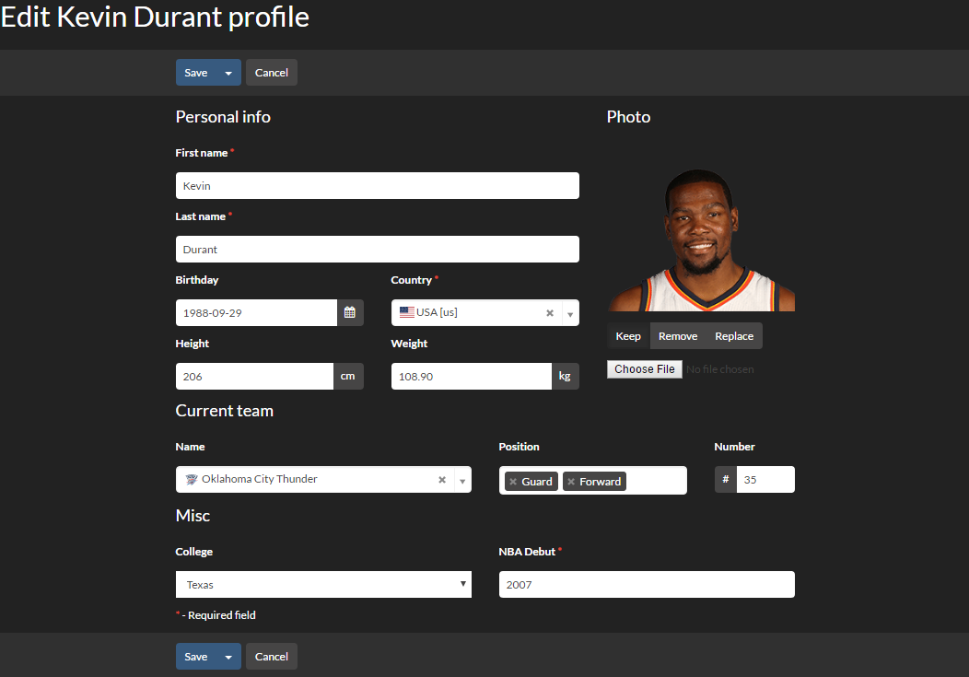Select the Replace photo option
Image resolution: width=969 pixels, height=677 pixels.
[x=734, y=336]
